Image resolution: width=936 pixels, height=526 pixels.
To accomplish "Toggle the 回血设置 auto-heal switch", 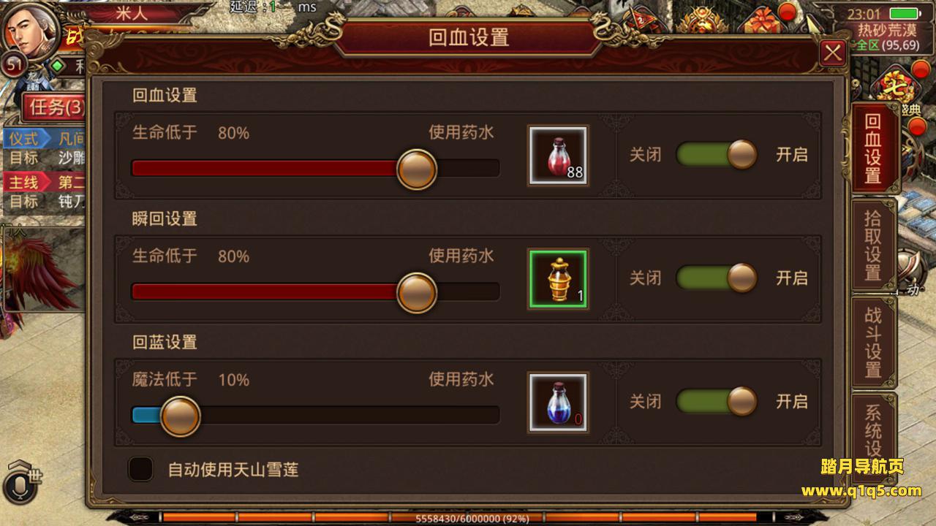I will coord(717,155).
